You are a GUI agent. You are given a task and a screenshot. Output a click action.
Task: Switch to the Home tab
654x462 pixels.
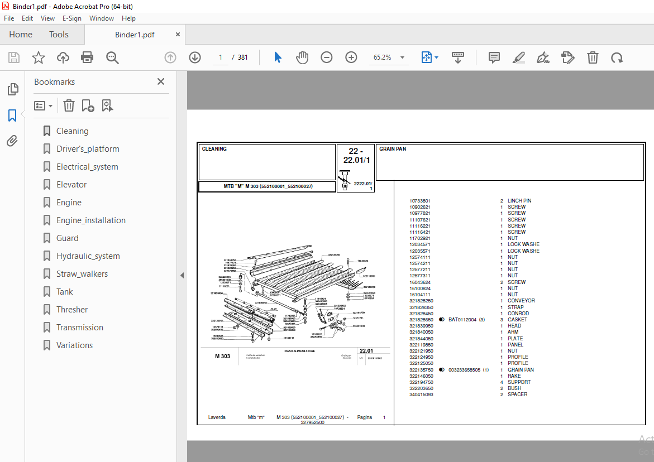click(21, 35)
